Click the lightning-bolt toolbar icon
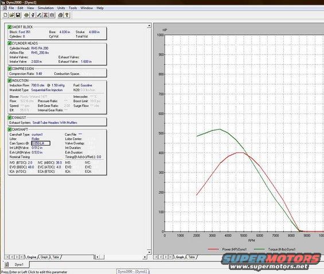Viewport: 324px width, 274px height. click(33, 15)
